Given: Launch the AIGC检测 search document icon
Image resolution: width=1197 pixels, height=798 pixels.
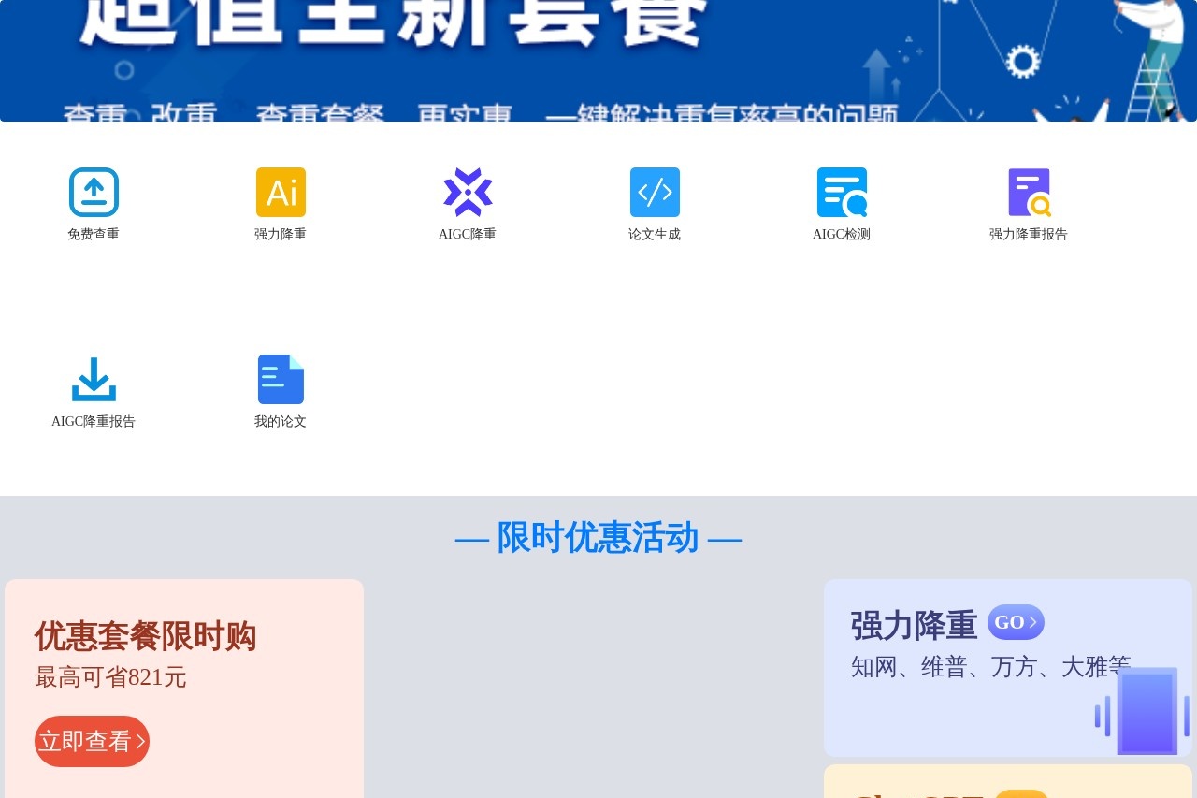Looking at the screenshot, I should tap(842, 192).
